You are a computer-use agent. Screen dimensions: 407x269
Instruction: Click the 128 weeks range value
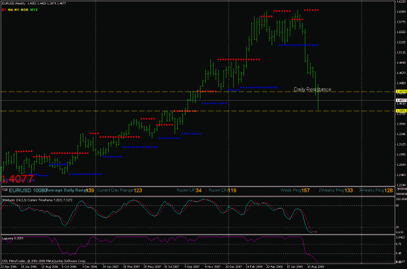389,190
